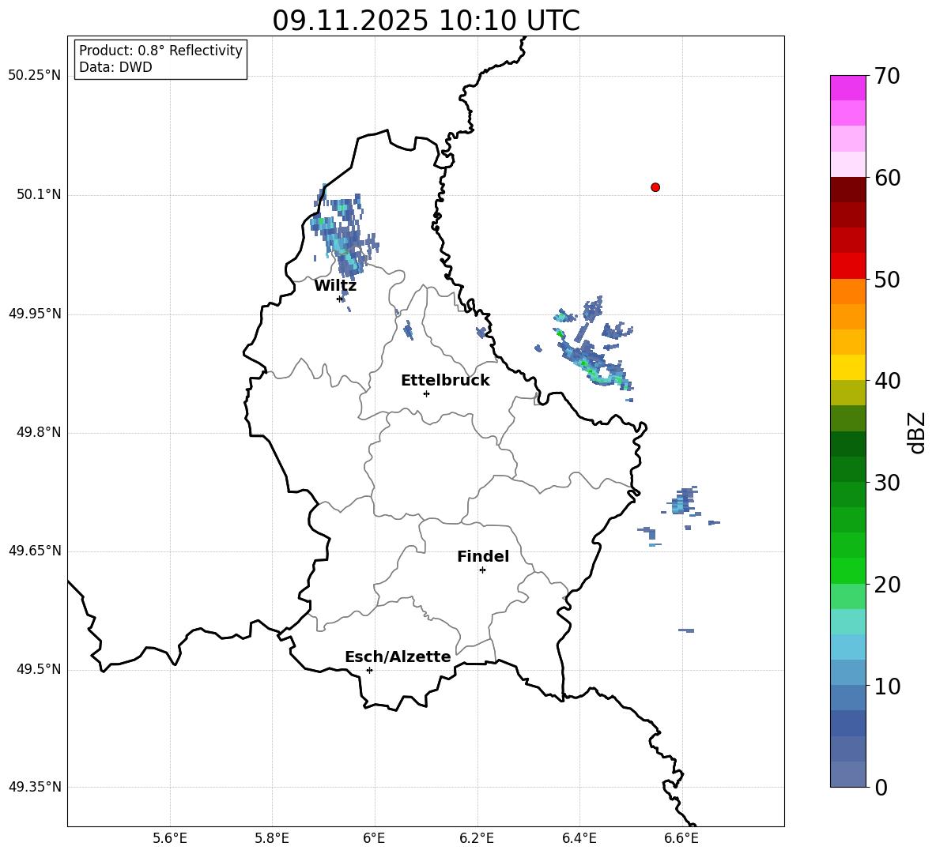The width and height of the screenshot is (936, 854).
Task: Select the Findel city label
Action: [x=483, y=556]
